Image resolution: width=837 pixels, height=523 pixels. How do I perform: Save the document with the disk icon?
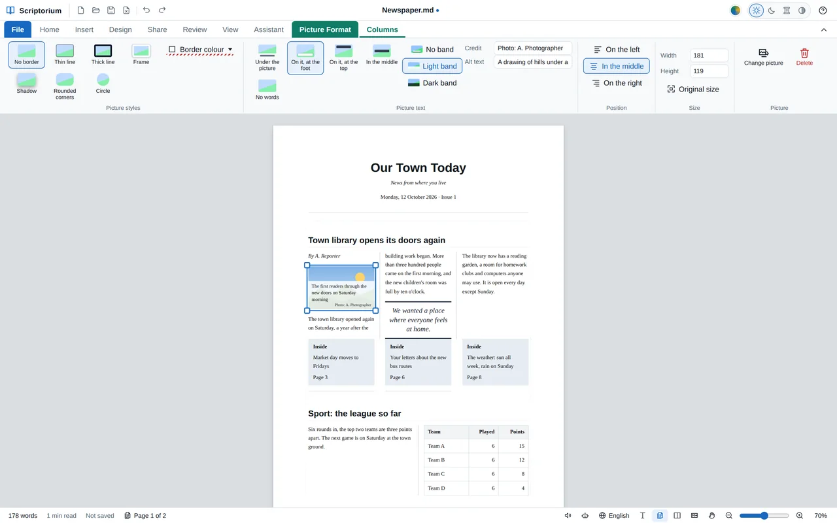click(111, 10)
